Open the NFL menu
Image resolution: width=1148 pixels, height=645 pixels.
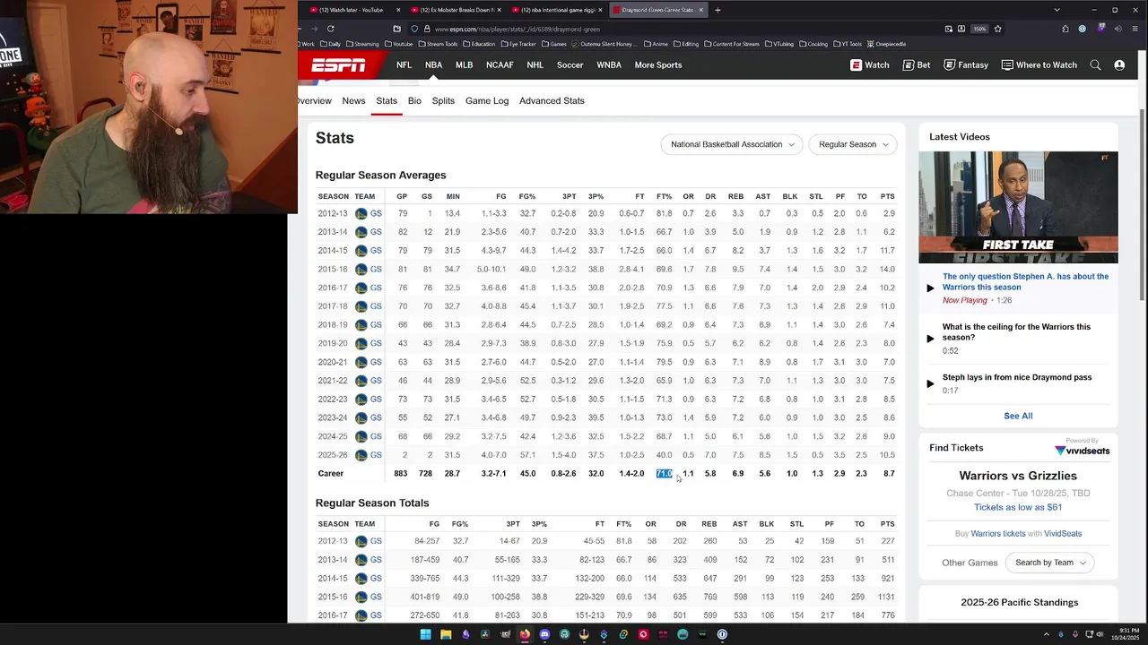point(404,64)
